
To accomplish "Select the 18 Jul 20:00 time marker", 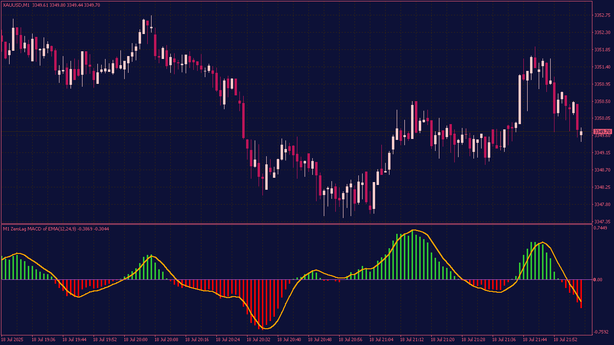I will coord(136,340).
